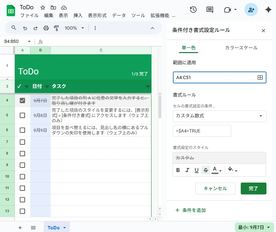Share the document with people

point(251,10)
